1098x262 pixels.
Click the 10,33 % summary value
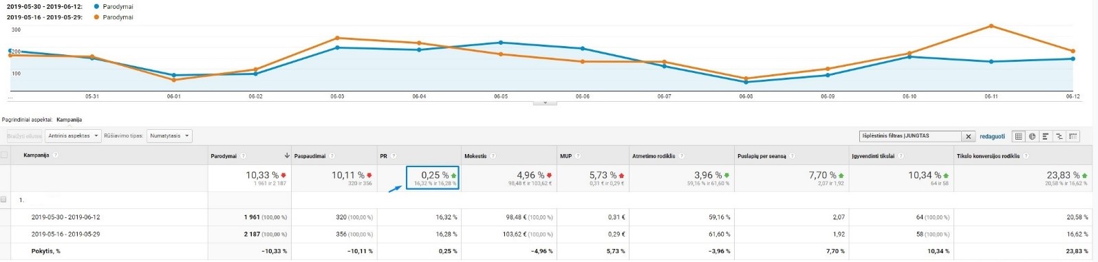[x=262, y=175]
